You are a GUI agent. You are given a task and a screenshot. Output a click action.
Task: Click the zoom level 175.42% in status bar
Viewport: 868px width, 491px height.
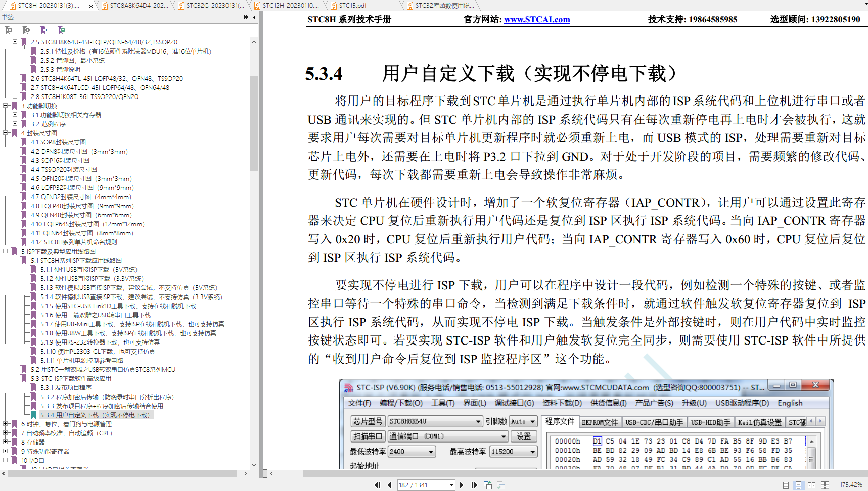coord(851,485)
